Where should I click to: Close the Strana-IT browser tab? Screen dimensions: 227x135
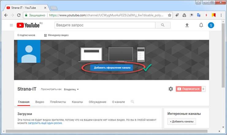pos(45,8)
